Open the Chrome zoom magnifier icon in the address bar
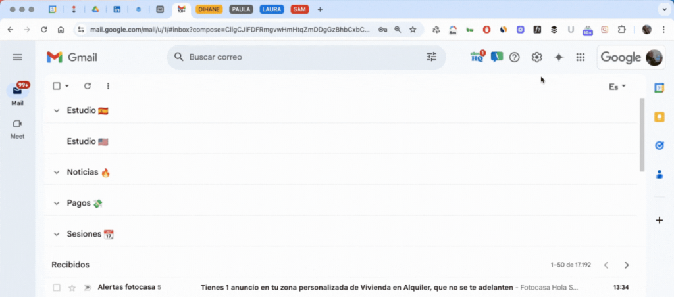The image size is (674, 297). 398,30
